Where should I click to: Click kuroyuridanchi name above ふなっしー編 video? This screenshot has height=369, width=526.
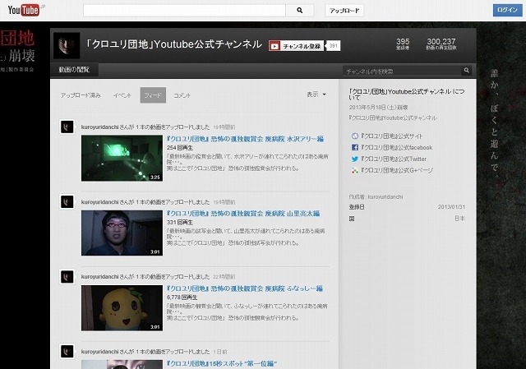[x=99, y=277]
